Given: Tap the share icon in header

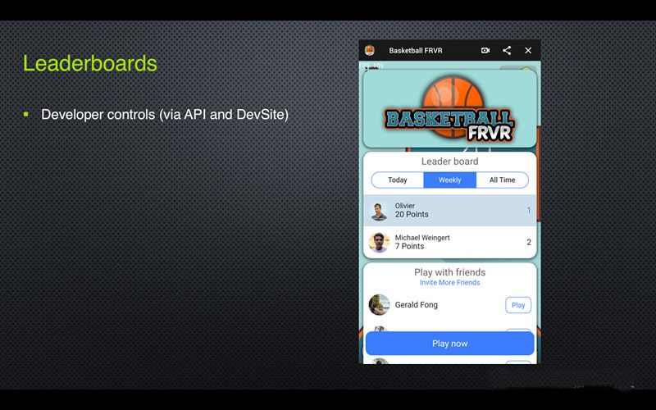Looking at the screenshot, I should (x=507, y=51).
